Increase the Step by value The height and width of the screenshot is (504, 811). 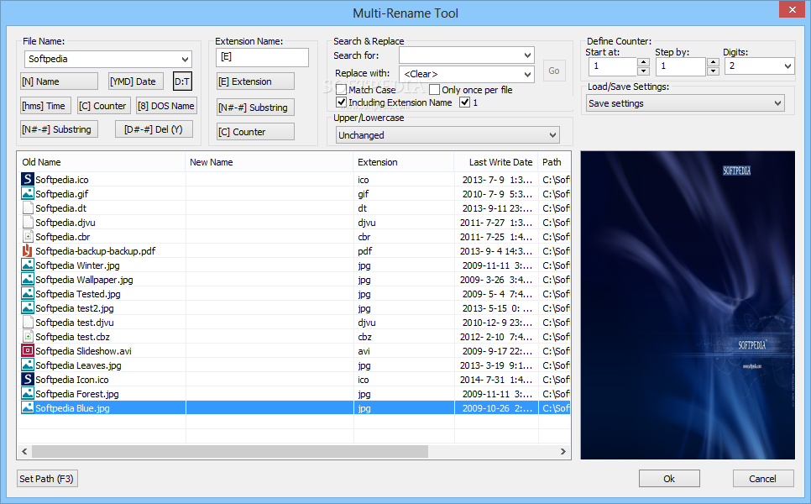pyautogui.click(x=713, y=62)
